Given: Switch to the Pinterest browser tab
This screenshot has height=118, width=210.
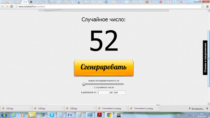Looking at the screenshot, I should coord(161,2).
